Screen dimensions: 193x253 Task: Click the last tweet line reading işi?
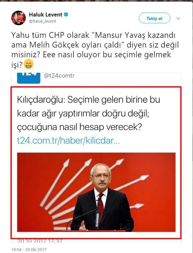[x=17, y=65]
